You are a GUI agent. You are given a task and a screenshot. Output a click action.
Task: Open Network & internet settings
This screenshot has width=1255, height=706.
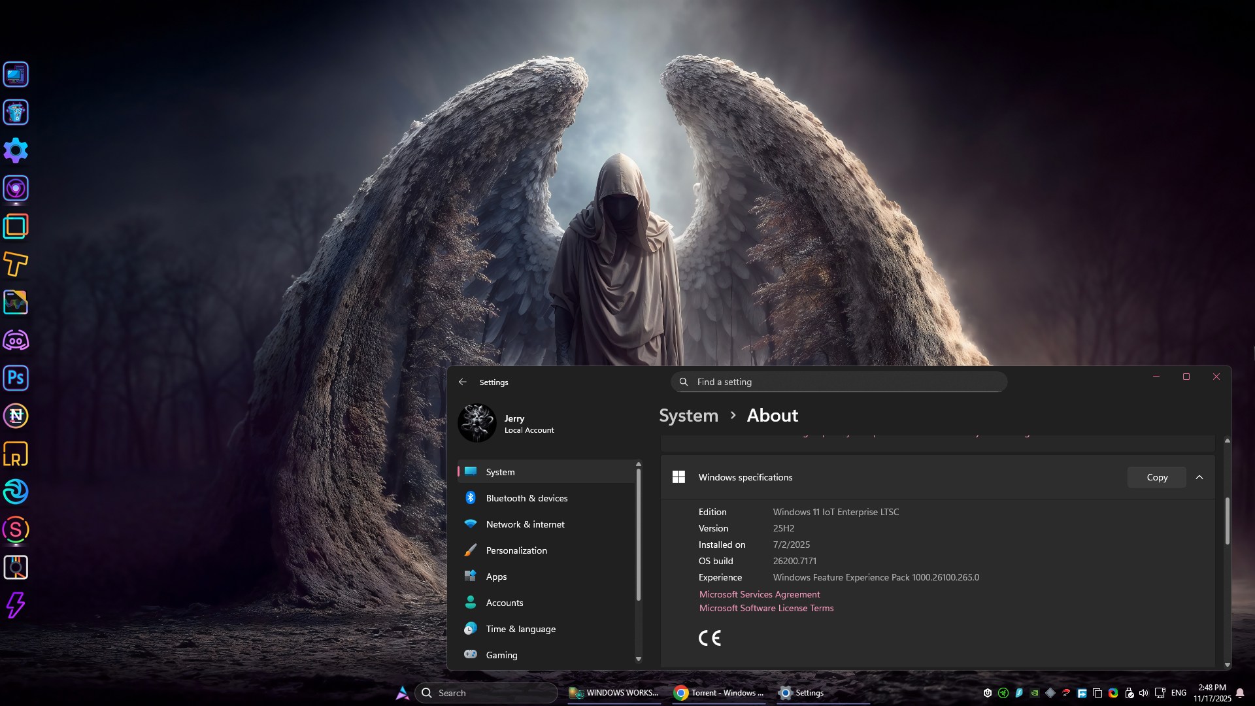tap(525, 524)
